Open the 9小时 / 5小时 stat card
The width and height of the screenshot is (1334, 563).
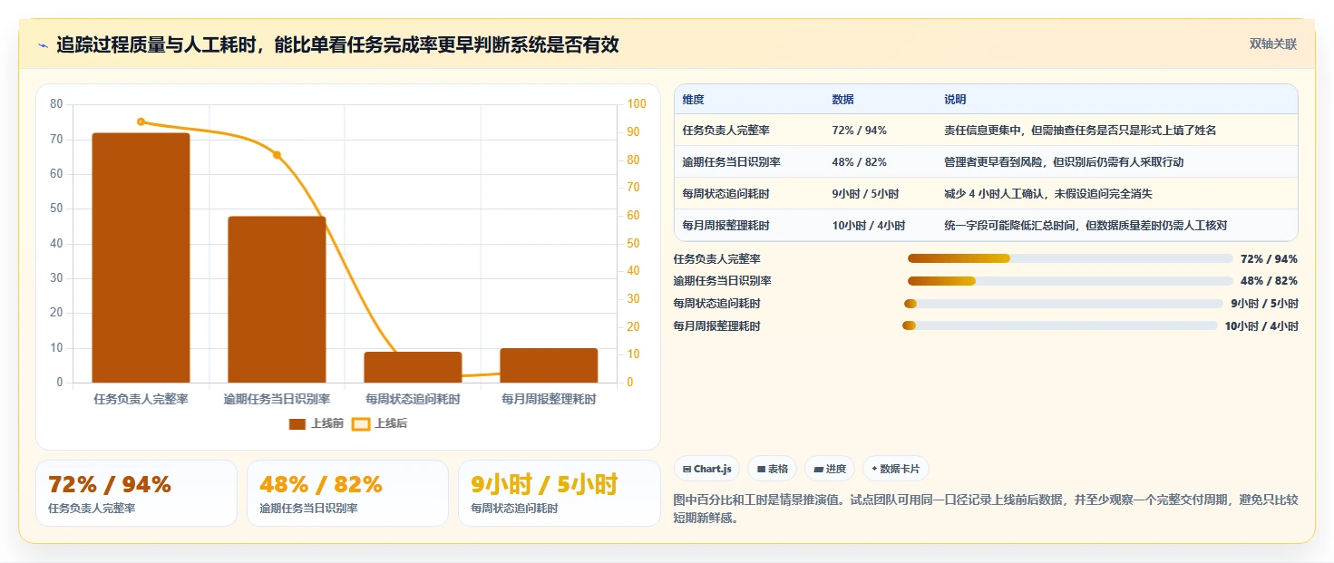click(560, 493)
